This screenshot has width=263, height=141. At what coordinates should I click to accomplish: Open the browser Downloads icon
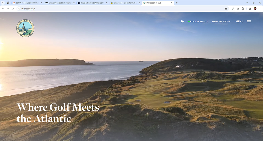point(250,8)
